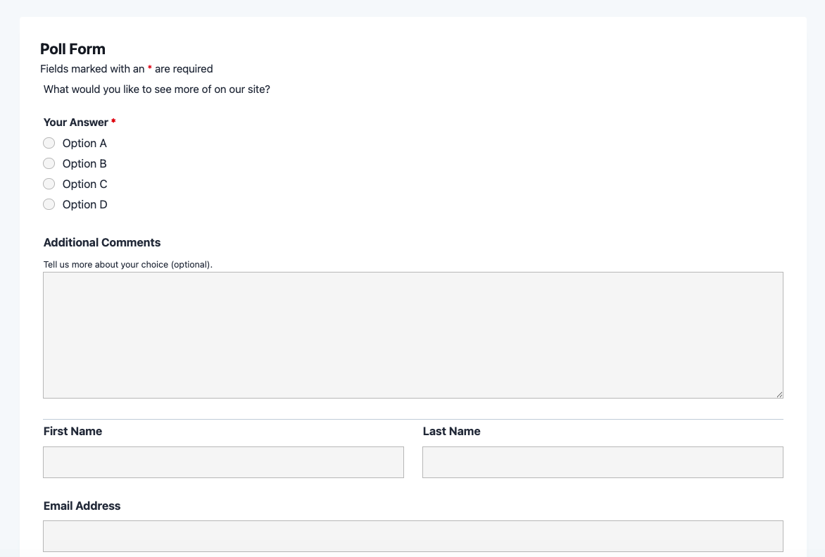This screenshot has height=557, width=825.
Task: Click the 'Your Answer' required label
Action: point(76,122)
